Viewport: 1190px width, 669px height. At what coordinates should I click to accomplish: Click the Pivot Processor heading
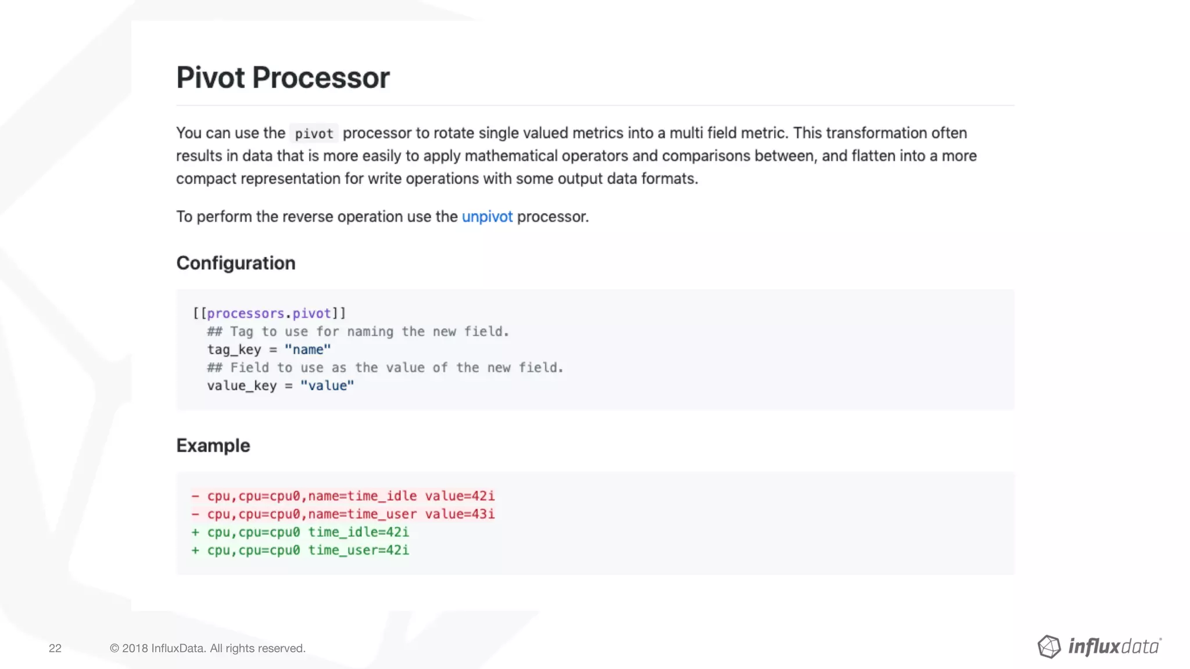click(x=283, y=78)
